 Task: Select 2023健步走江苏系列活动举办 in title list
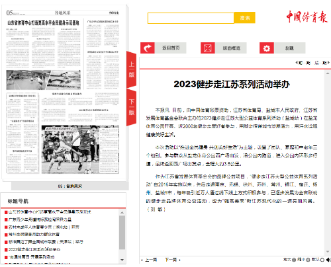34,250
